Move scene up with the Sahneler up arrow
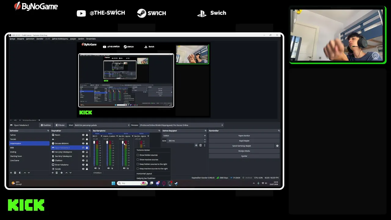 pos(25,173)
